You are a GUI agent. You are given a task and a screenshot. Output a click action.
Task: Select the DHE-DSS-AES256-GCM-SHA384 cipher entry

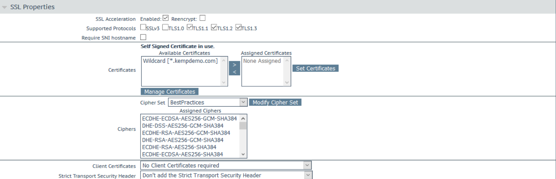coord(183,126)
